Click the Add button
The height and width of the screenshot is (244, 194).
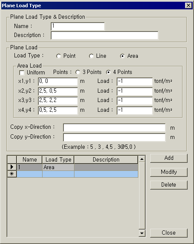click(x=169, y=158)
